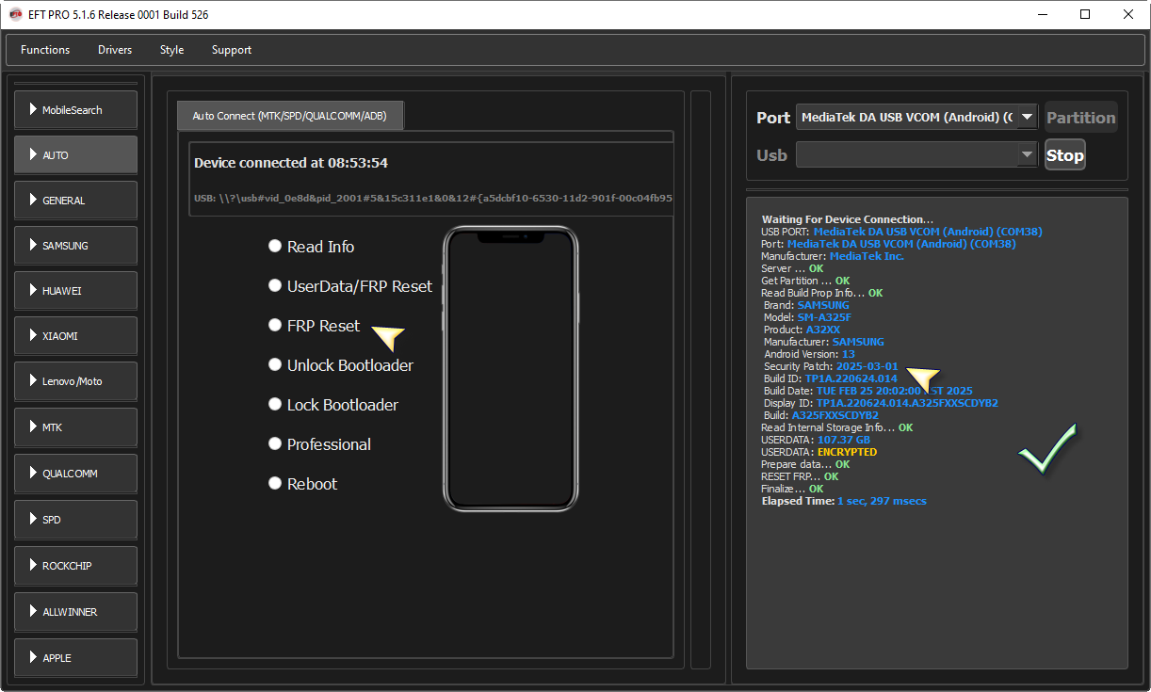Open the Functions menu
Screen dimensions: 1151x692
45,50
